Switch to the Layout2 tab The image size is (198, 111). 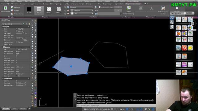coord(23,109)
